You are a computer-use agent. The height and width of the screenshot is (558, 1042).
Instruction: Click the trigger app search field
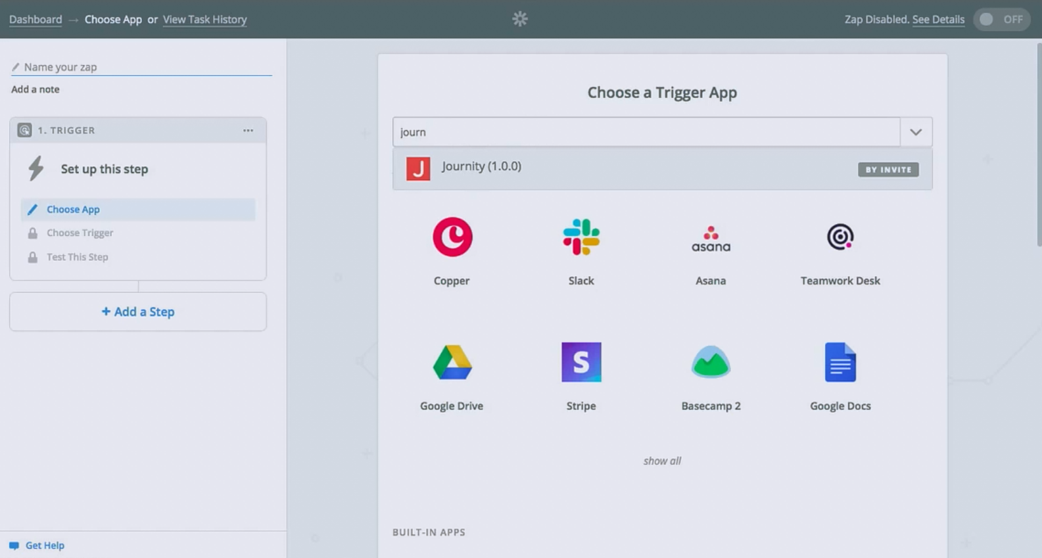pyautogui.click(x=646, y=132)
